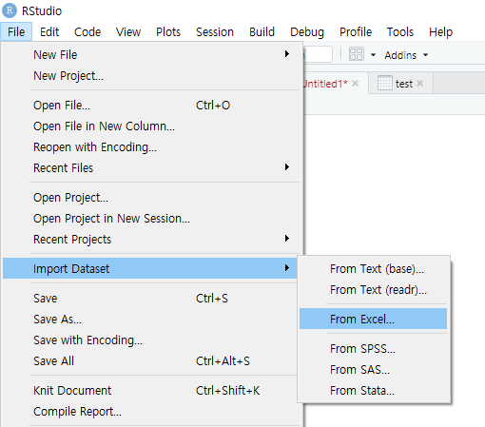The image size is (485, 427).
Task: Choose the Save menu item
Action: point(150,298)
